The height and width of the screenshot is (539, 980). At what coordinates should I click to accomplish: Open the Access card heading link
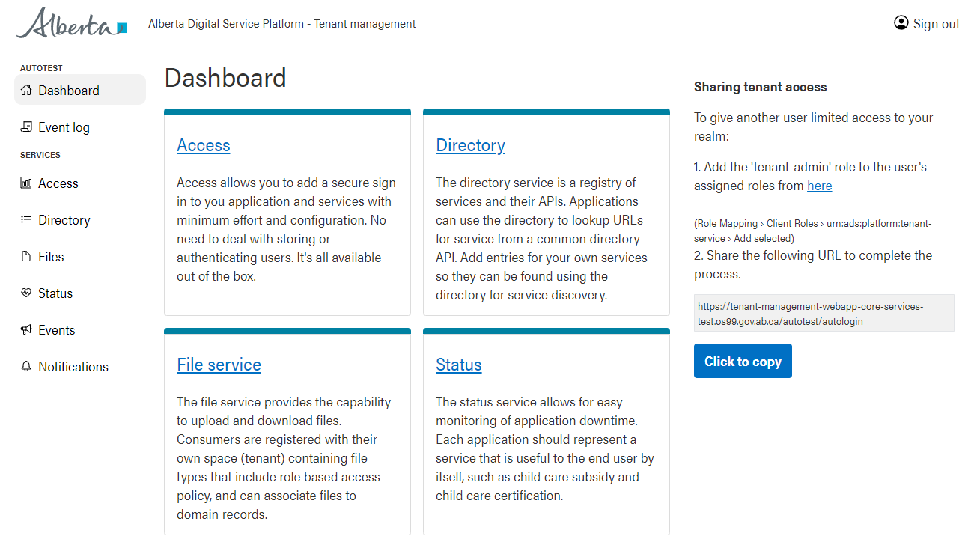click(x=203, y=145)
